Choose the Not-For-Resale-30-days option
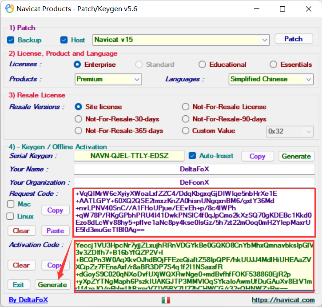The image size is (322, 307). pyautogui.click(x=79, y=119)
